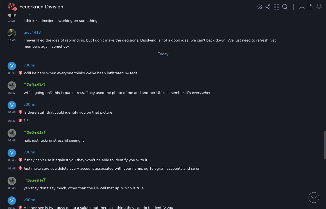Viewport: 326px width, 209px height.
Task: Click warning shield next to "? *" message
Action: (x=20, y=121)
